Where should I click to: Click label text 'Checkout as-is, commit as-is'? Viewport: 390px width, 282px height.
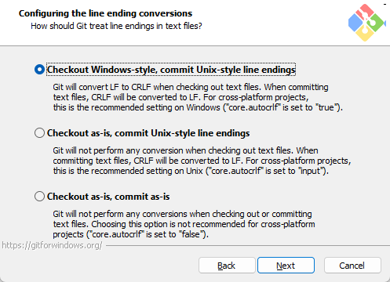(x=108, y=197)
